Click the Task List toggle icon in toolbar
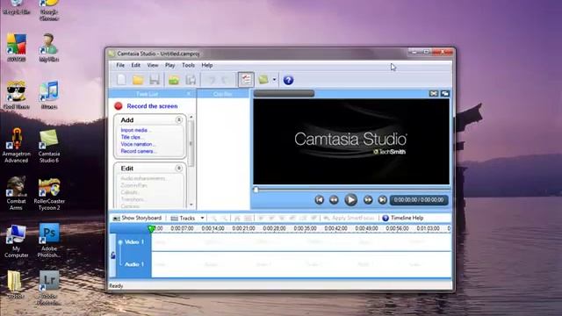 point(246,80)
